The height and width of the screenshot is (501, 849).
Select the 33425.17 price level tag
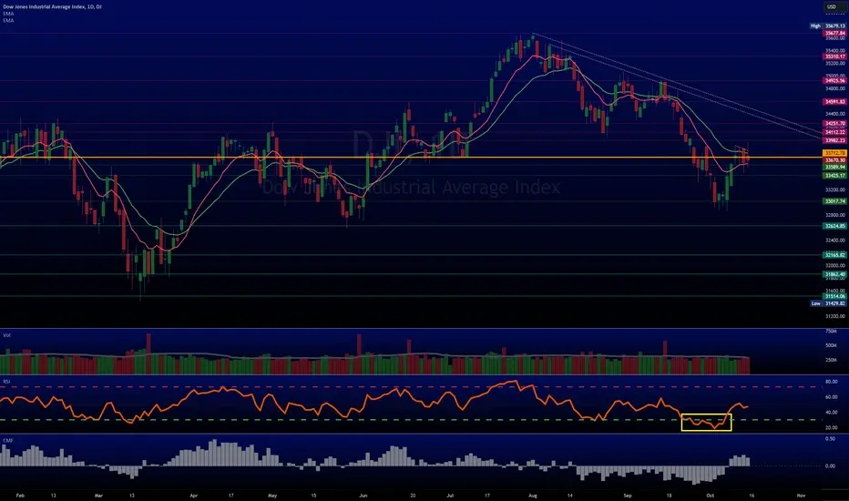click(834, 176)
